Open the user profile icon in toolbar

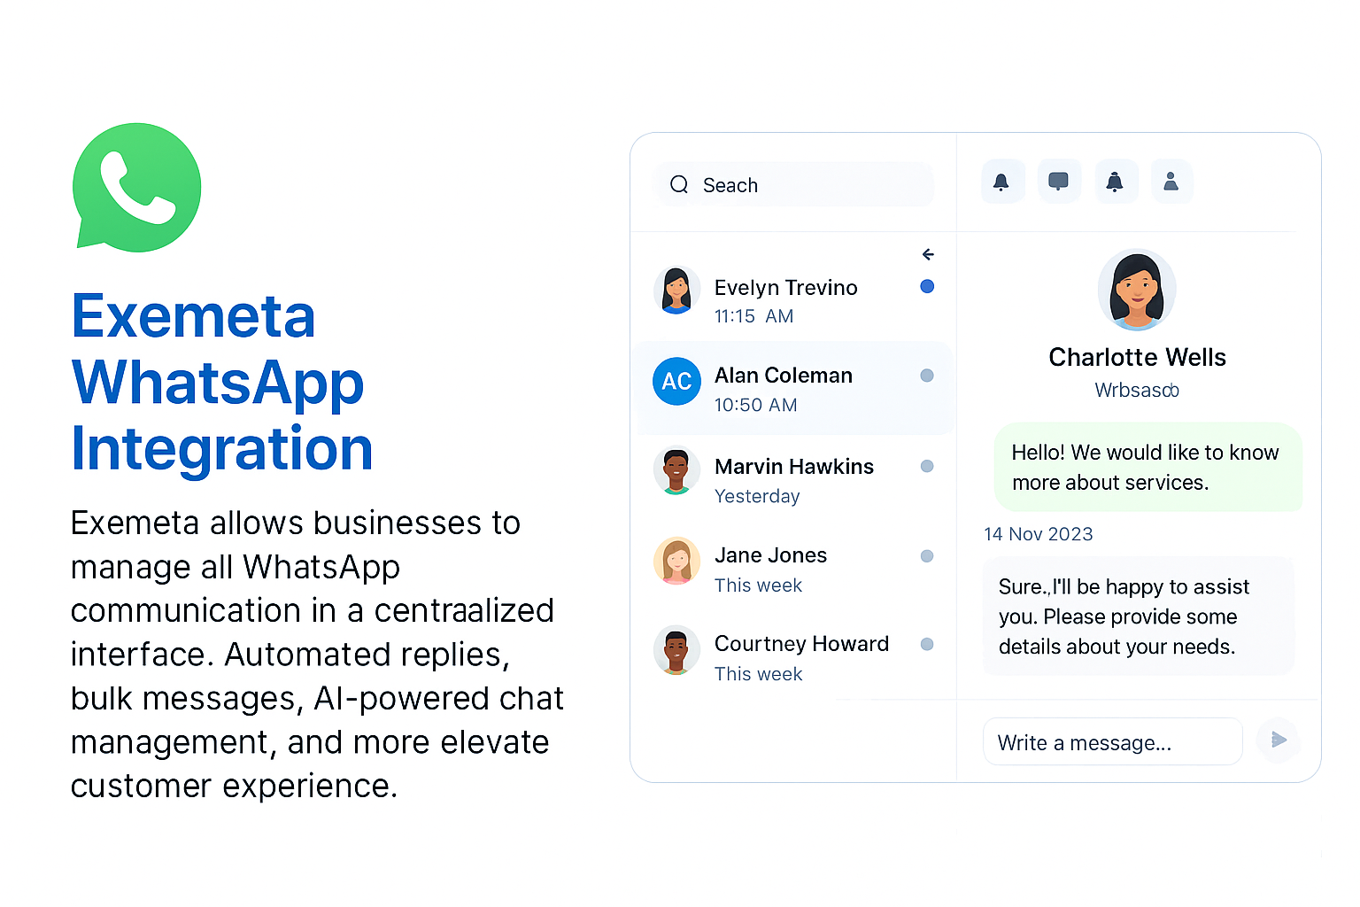(1171, 182)
